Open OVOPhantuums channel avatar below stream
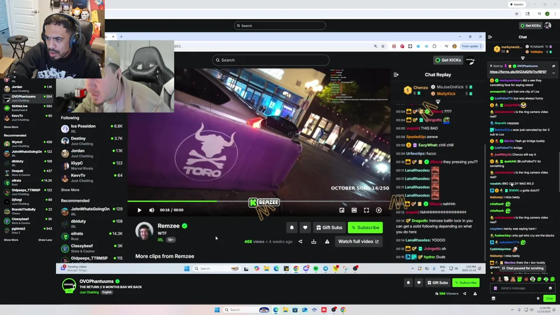 pos(69,285)
